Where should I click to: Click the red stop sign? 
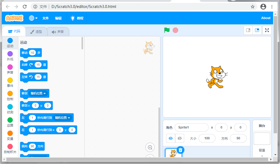click(x=175, y=30)
